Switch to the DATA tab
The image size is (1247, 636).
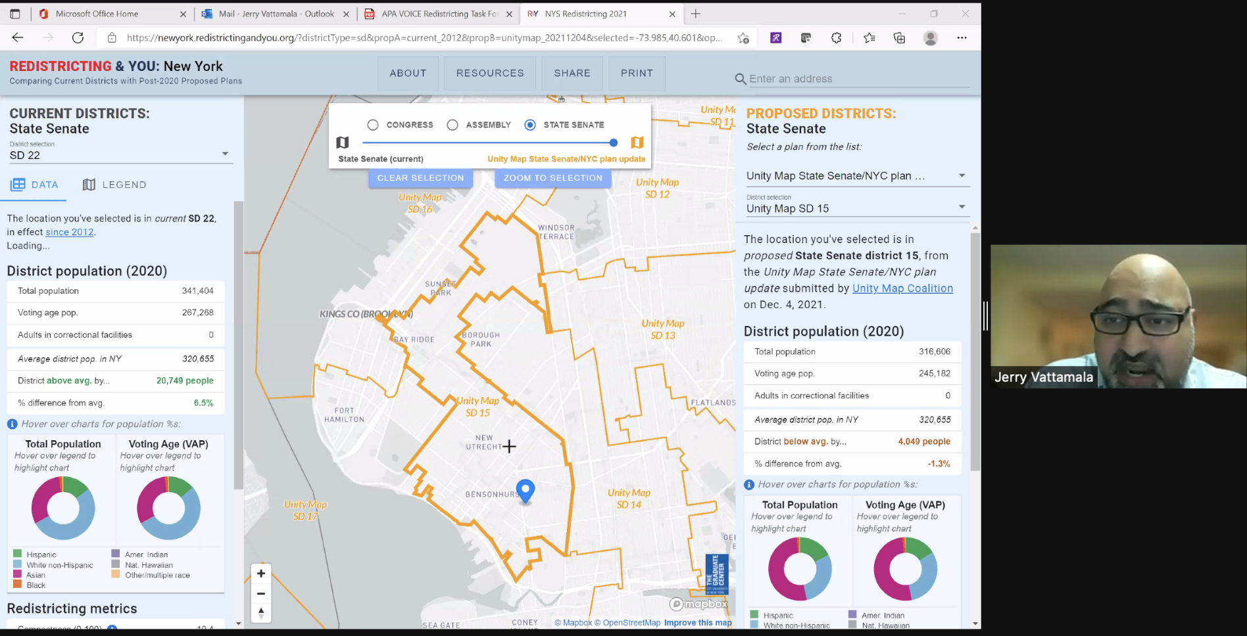(34, 185)
